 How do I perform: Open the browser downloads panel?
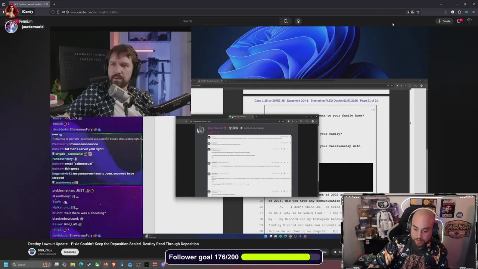[446, 12]
